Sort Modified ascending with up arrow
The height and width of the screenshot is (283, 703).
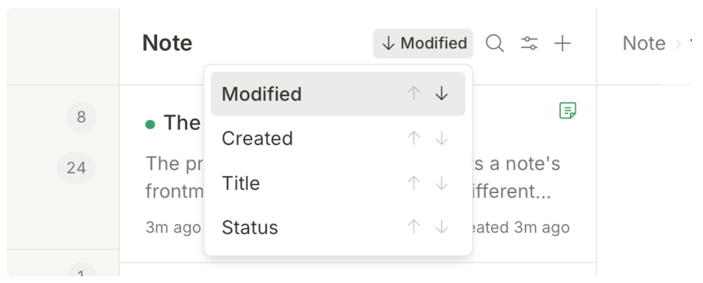[x=413, y=94]
